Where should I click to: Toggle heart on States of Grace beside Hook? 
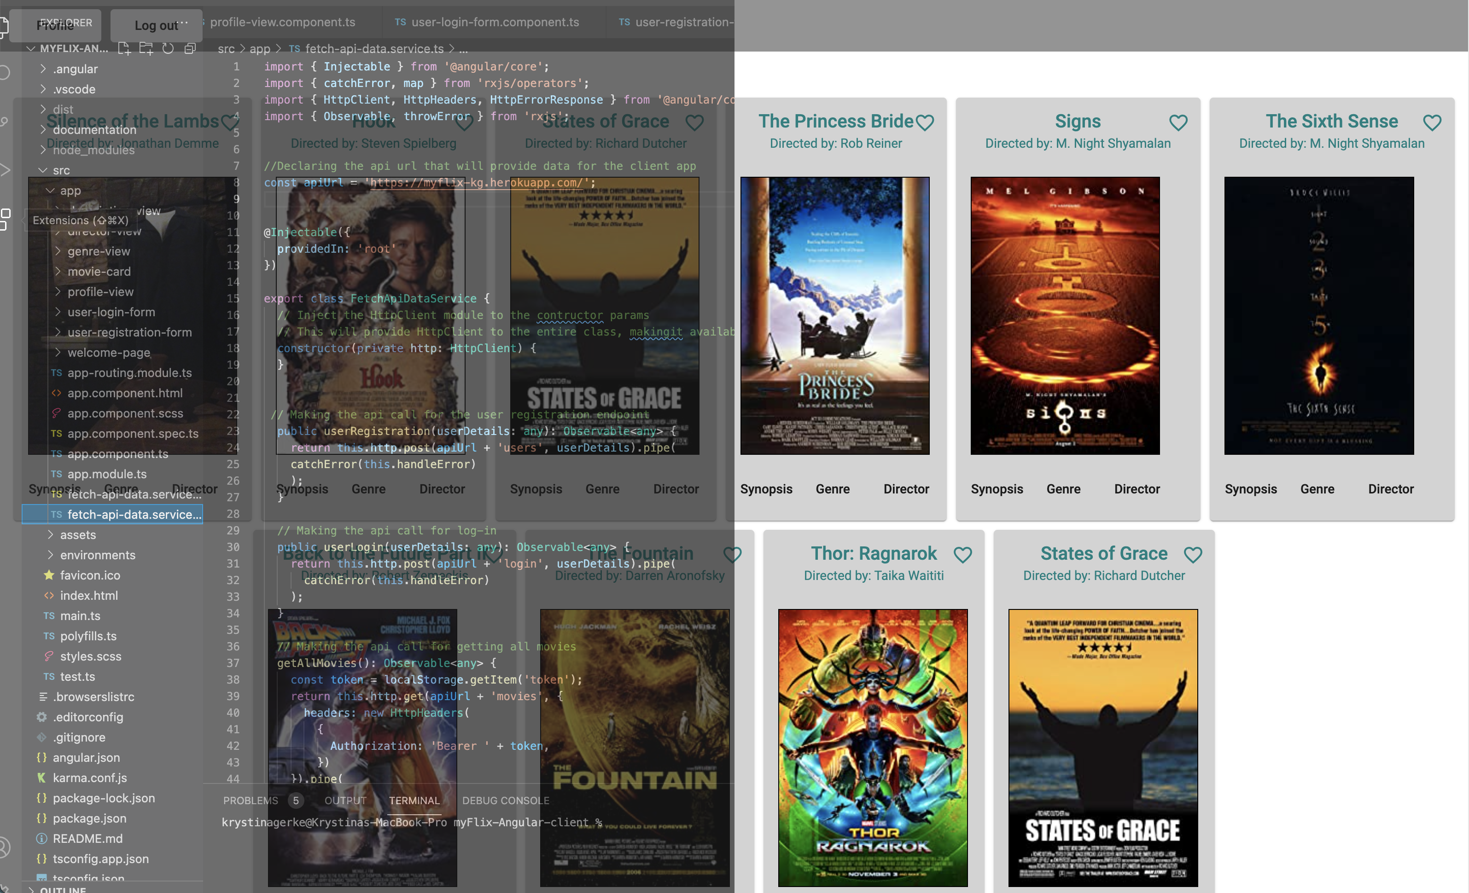click(694, 122)
